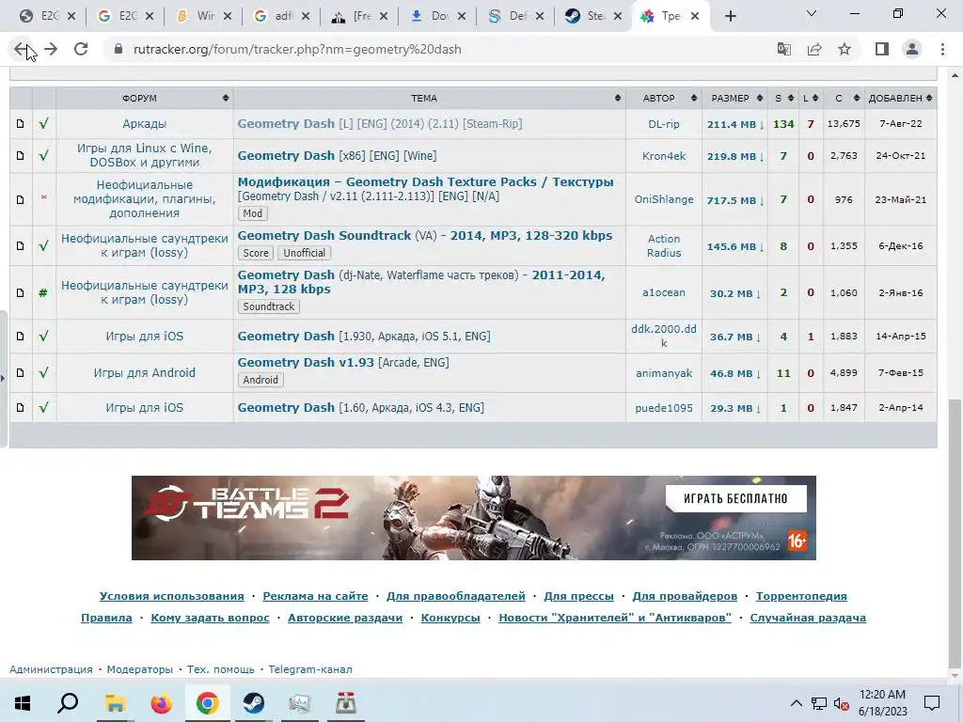963x722 pixels.
Task: Open File Explorer from taskbar
Action: pyautogui.click(x=115, y=703)
